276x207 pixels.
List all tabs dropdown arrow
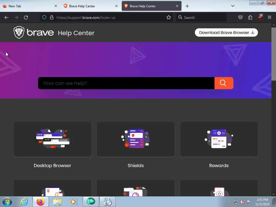(x=233, y=6)
